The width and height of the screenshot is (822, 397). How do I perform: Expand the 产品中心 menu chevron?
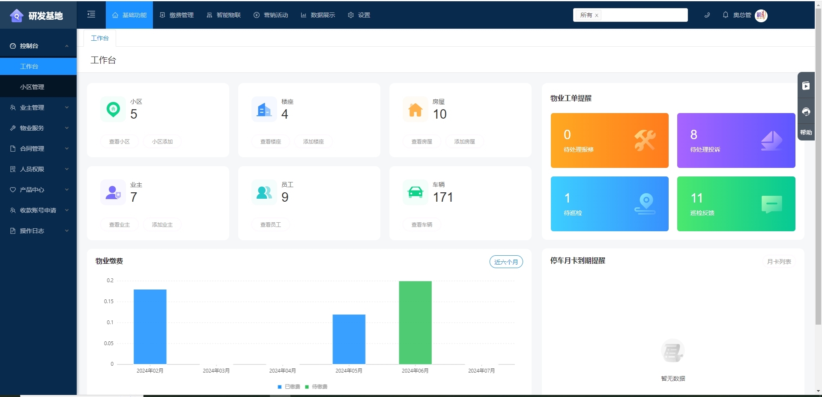(67, 190)
